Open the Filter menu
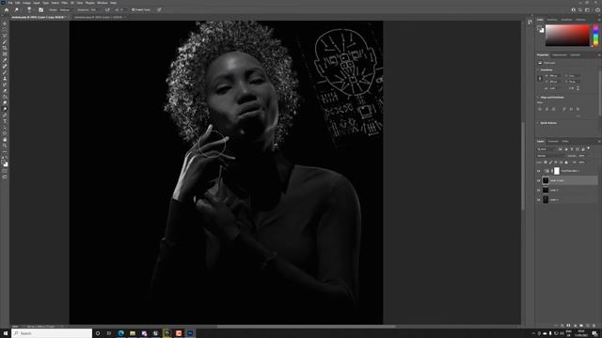602x338 pixels. [x=65, y=3]
